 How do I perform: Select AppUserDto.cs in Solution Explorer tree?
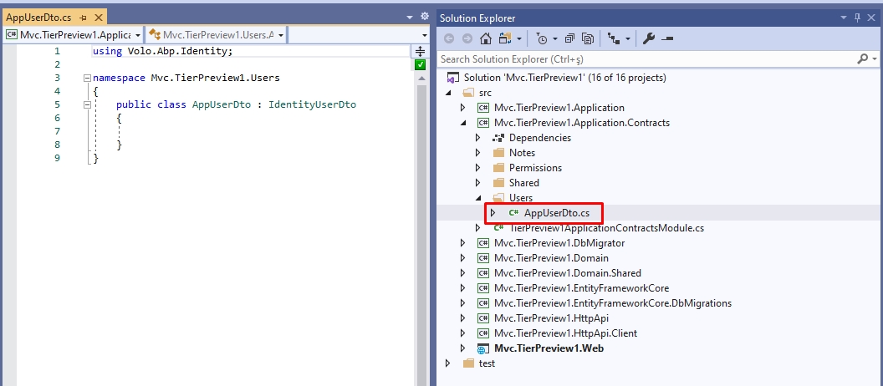click(x=556, y=213)
